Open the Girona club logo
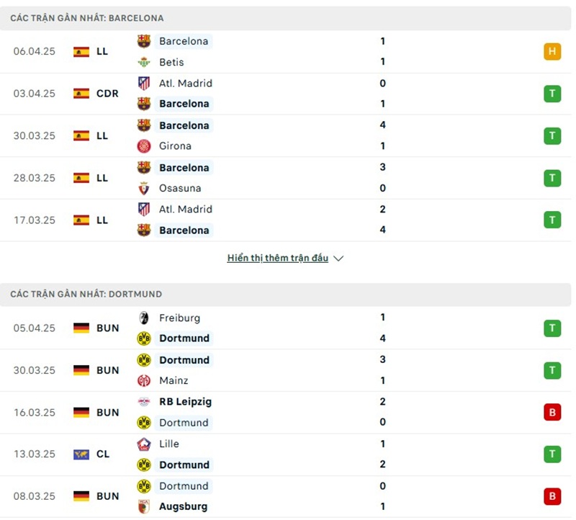 [142, 145]
